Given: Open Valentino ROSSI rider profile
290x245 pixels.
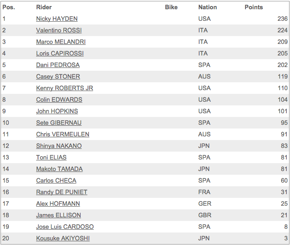Looking at the screenshot, I should click(x=59, y=30).
